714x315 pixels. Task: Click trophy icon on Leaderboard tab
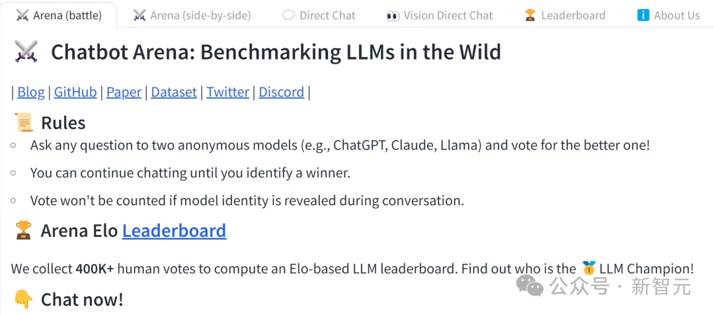point(530,15)
